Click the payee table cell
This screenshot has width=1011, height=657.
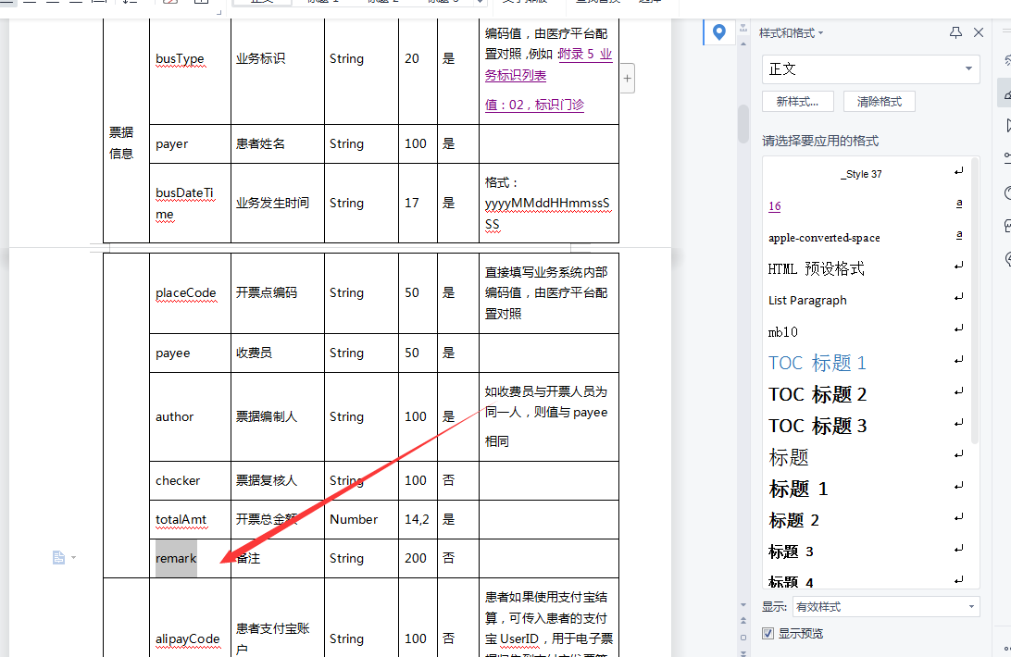(190, 353)
